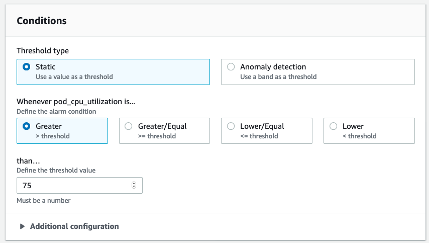Choose the Lower condition radio button
Image resolution: width=429 pixels, height=243 pixels.
(x=334, y=126)
